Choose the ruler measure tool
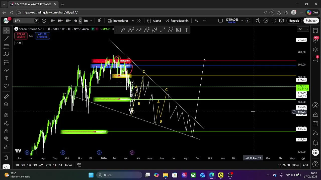The height and width of the screenshot is (180, 321). pyautogui.click(x=6, y=97)
